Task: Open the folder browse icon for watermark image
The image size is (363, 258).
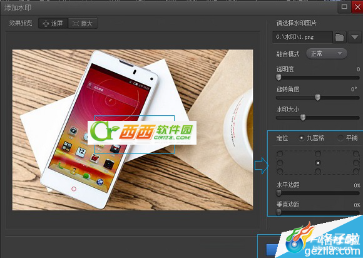Action: [339, 38]
